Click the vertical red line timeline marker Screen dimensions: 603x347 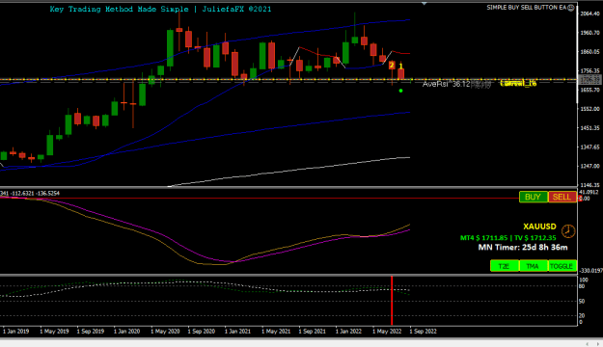[392, 301]
